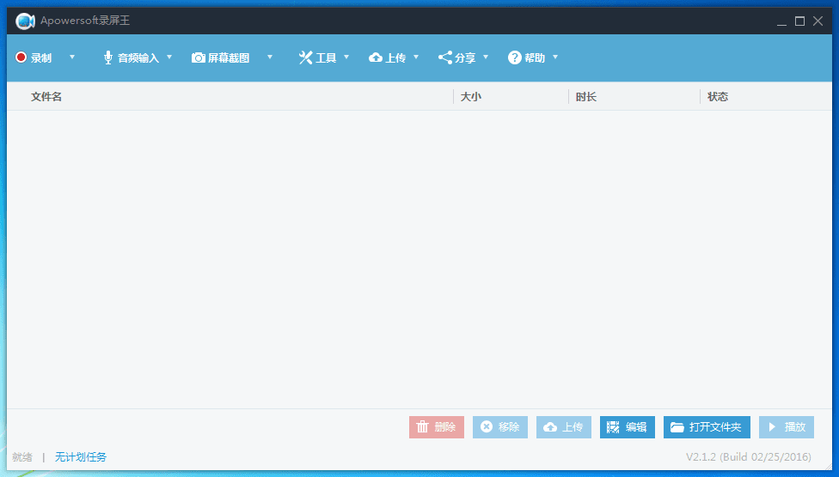
Task: Open the 分享 menu label
Action: pyautogui.click(x=465, y=58)
